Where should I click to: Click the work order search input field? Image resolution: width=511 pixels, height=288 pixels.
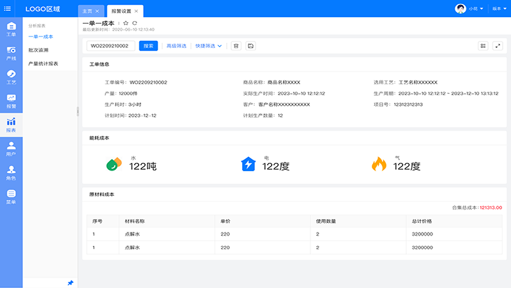tap(111, 46)
